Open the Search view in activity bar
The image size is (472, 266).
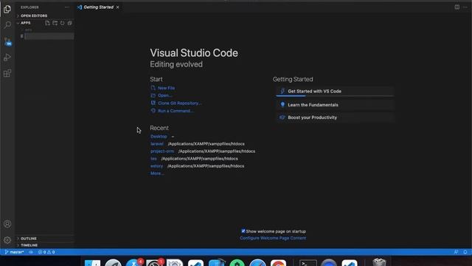(x=7, y=24)
